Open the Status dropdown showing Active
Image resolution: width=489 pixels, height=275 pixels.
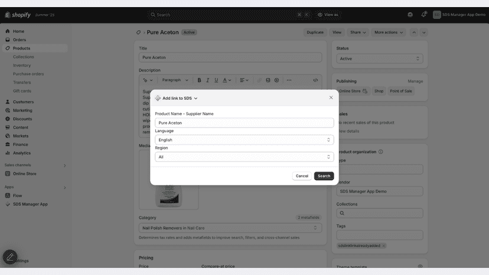pos(380,58)
